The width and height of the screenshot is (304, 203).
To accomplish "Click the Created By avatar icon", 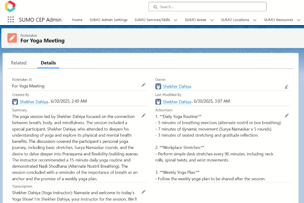I will [15, 102].
